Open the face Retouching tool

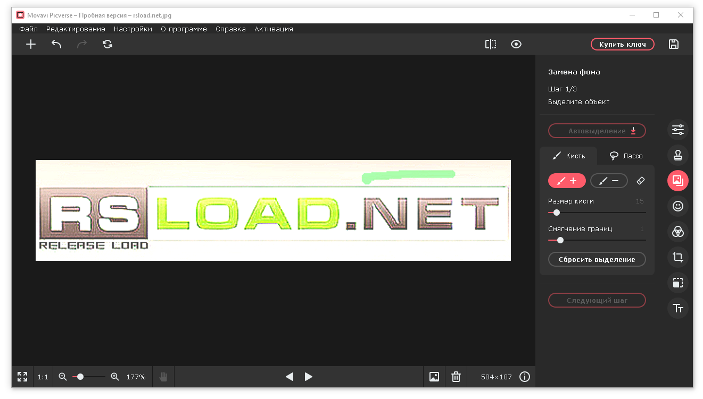pyautogui.click(x=678, y=206)
